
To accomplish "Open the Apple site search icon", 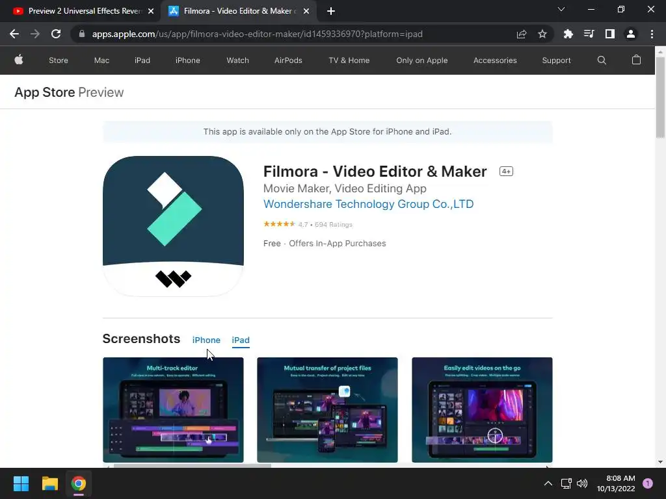I will tap(602, 60).
